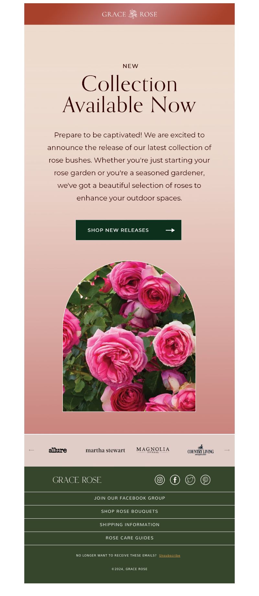Advance press logos with right arrow
259x596 pixels.
(x=227, y=450)
